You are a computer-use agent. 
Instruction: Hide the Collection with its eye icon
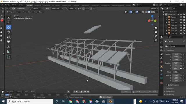[x=181, y=14]
